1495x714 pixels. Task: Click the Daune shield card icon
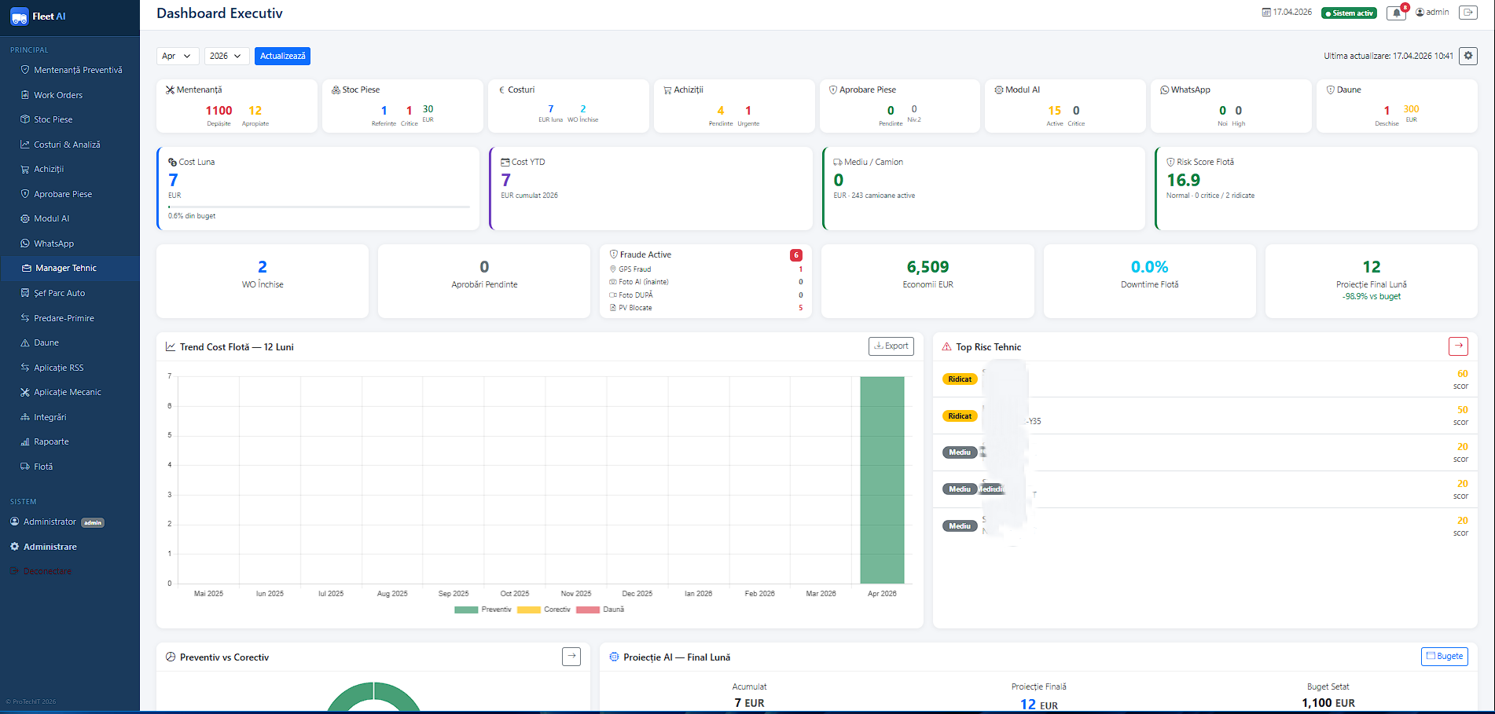tap(1331, 90)
